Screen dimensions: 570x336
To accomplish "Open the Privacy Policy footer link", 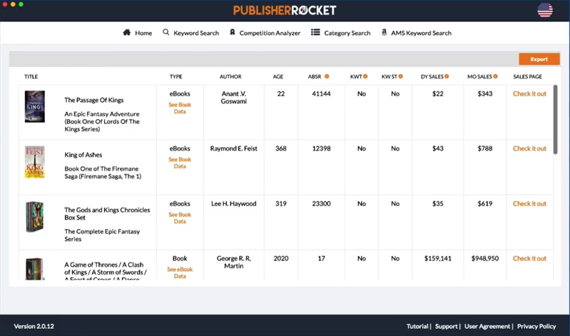I will tap(536, 326).
